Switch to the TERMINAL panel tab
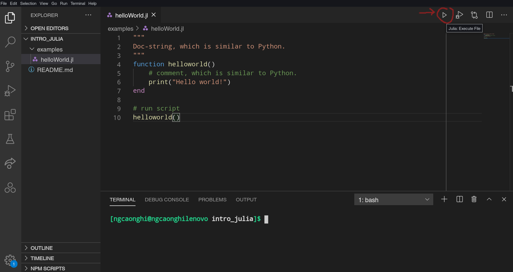The height and width of the screenshot is (272, 513). pyautogui.click(x=123, y=200)
